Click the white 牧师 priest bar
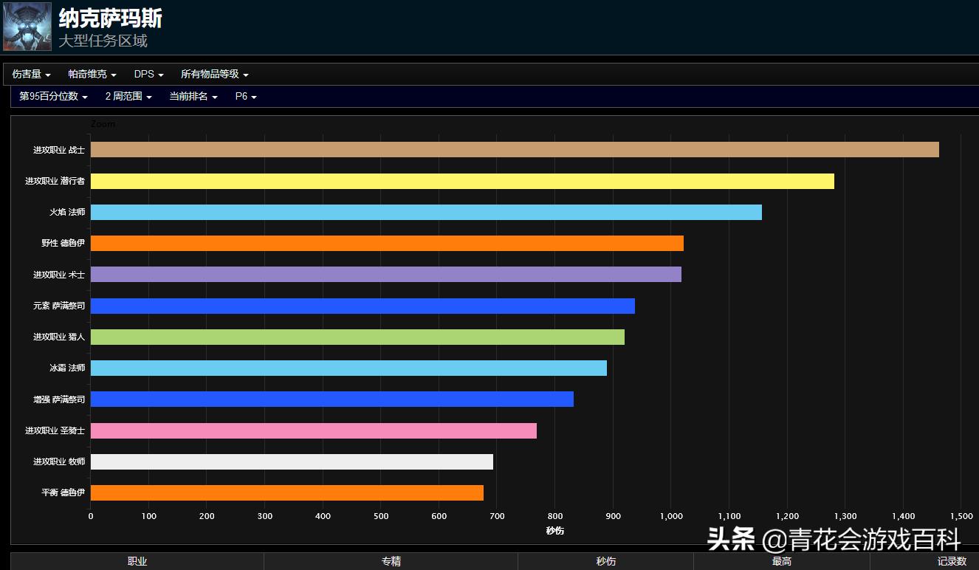The image size is (979, 570). [292, 462]
